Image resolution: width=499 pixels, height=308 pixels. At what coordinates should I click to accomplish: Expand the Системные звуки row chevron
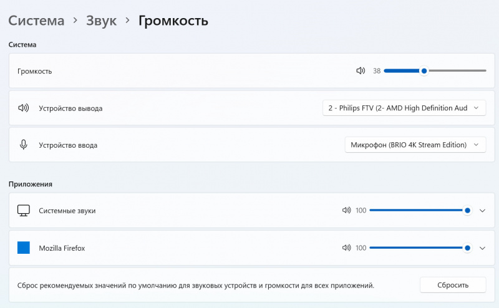coord(482,211)
